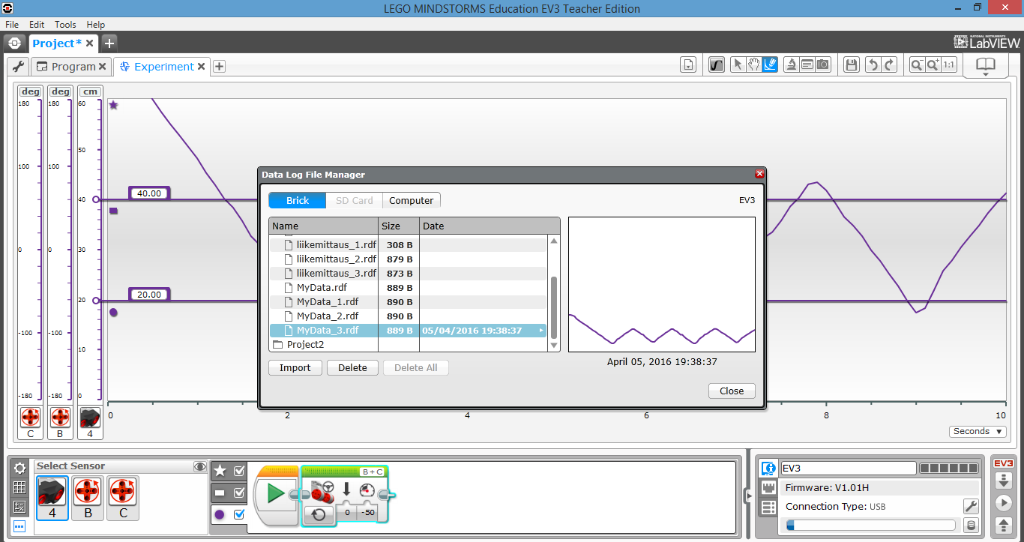Select the Brick tab in file manager

point(298,200)
